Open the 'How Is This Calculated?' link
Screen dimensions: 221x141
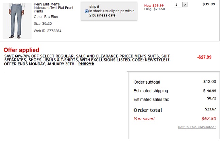click(197, 127)
